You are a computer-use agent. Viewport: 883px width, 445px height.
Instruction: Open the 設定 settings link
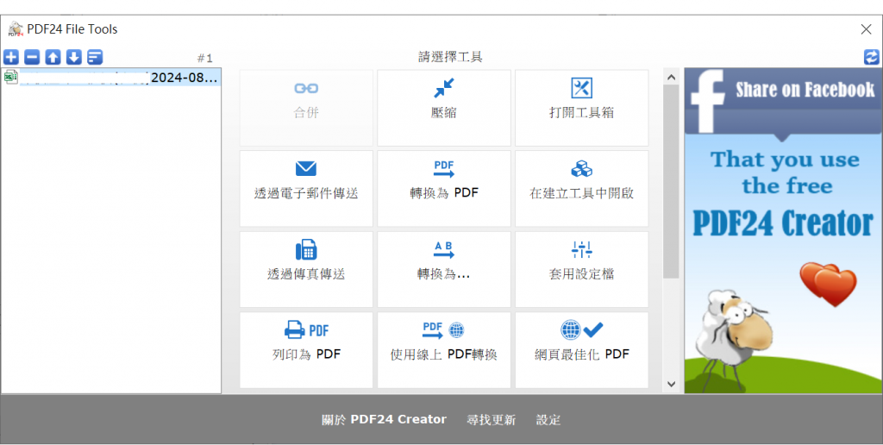tap(548, 420)
